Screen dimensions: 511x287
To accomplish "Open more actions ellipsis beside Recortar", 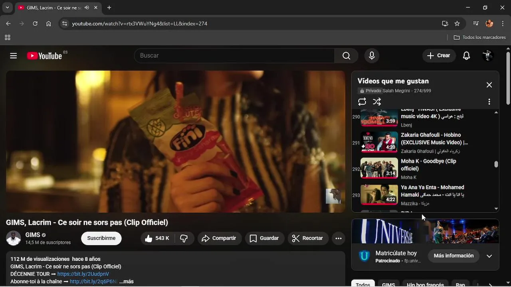I will point(339,238).
